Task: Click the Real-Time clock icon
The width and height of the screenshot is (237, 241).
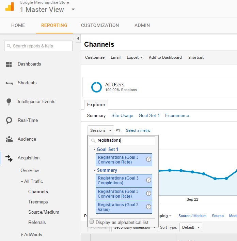Action: pos(9,120)
